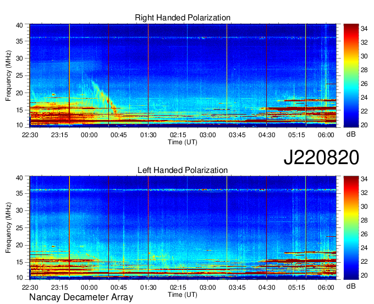374x304 pixels.
Task: Click the 01:30 time tick on Right Handed plot
Action: pos(148,135)
